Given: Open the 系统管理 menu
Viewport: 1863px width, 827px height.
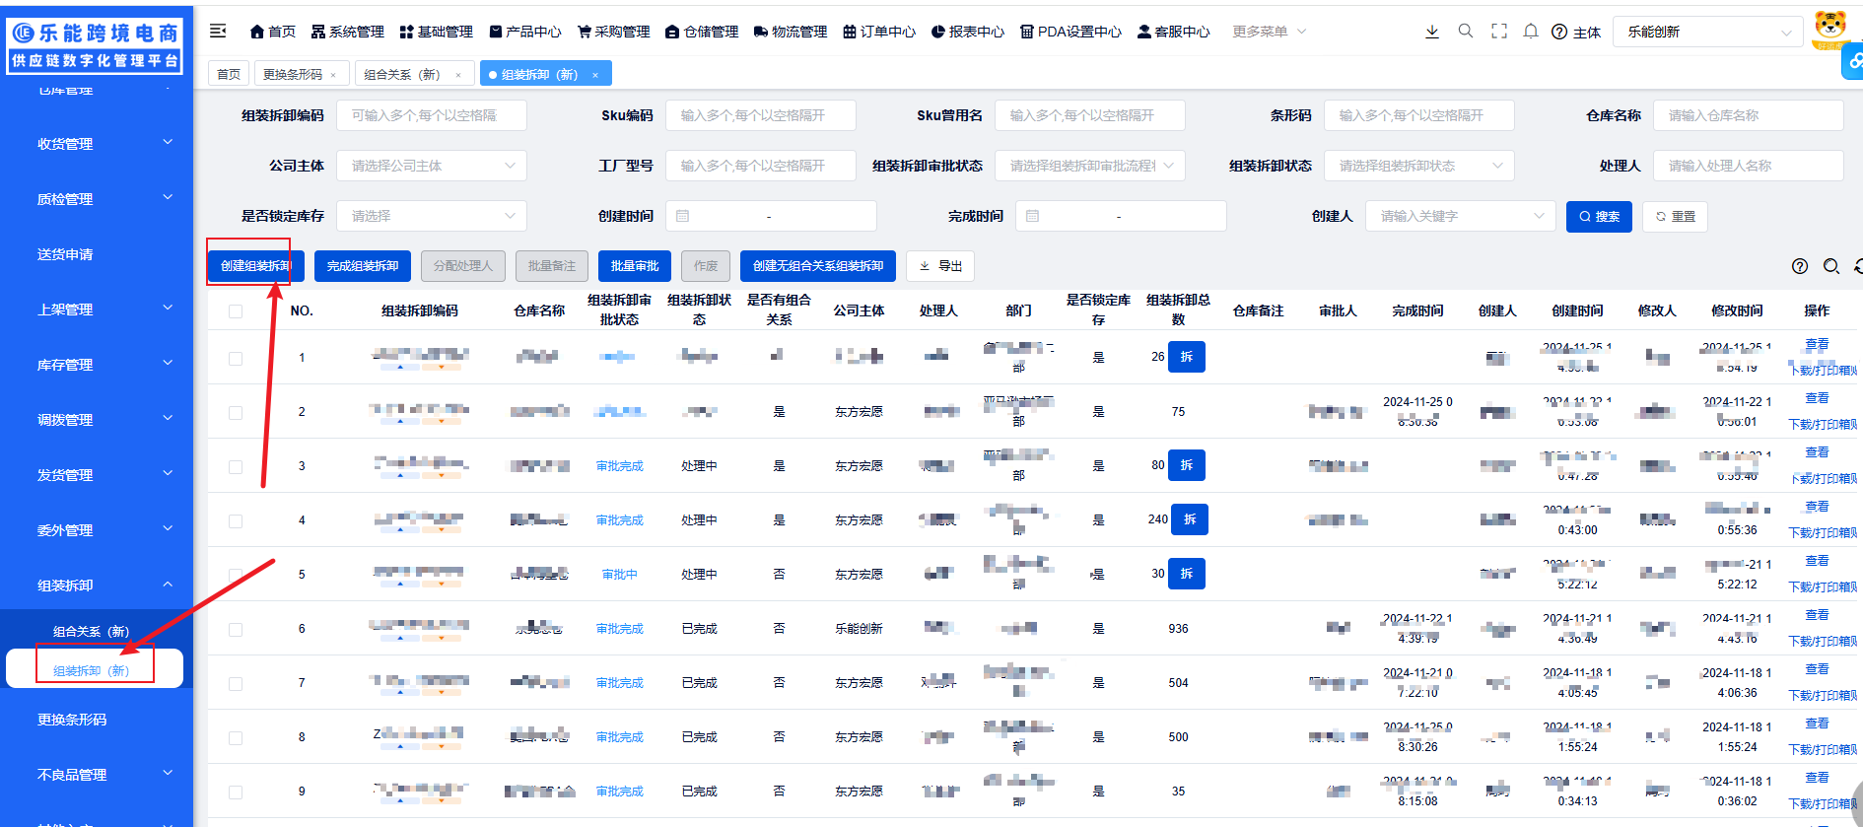Looking at the screenshot, I should click(348, 32).
